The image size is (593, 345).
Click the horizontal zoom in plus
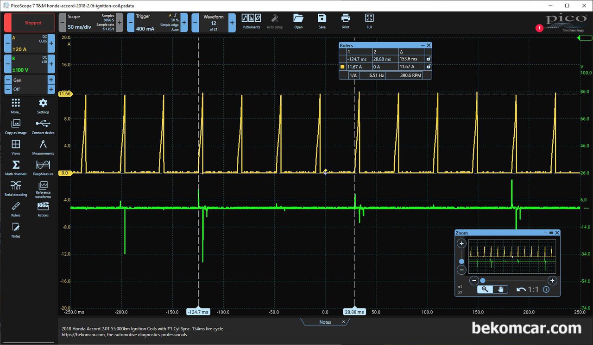pyautogui.click(x=552, y=280)
